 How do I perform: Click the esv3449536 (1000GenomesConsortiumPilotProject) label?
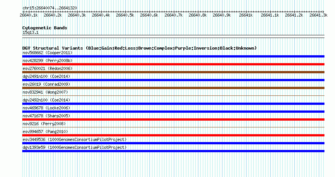click(75, 139)
